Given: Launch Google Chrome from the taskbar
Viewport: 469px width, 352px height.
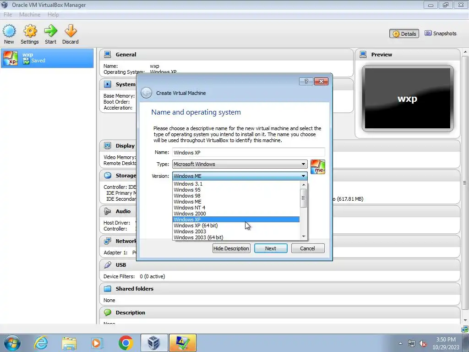Looking at the screenshot, I should 125,343.
